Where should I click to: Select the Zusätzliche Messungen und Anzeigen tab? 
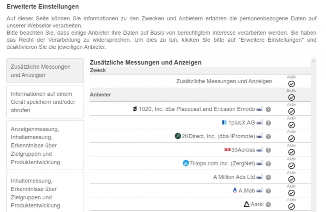45,71
